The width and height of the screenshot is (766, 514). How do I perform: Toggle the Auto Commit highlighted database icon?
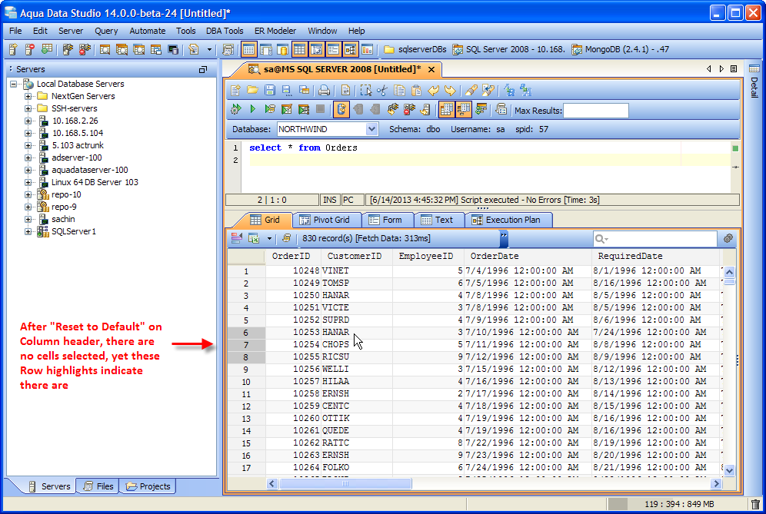coord(341,109)
